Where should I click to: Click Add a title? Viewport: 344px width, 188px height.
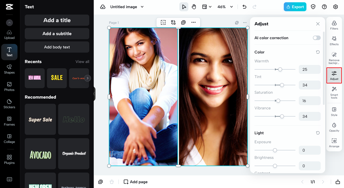57,20
